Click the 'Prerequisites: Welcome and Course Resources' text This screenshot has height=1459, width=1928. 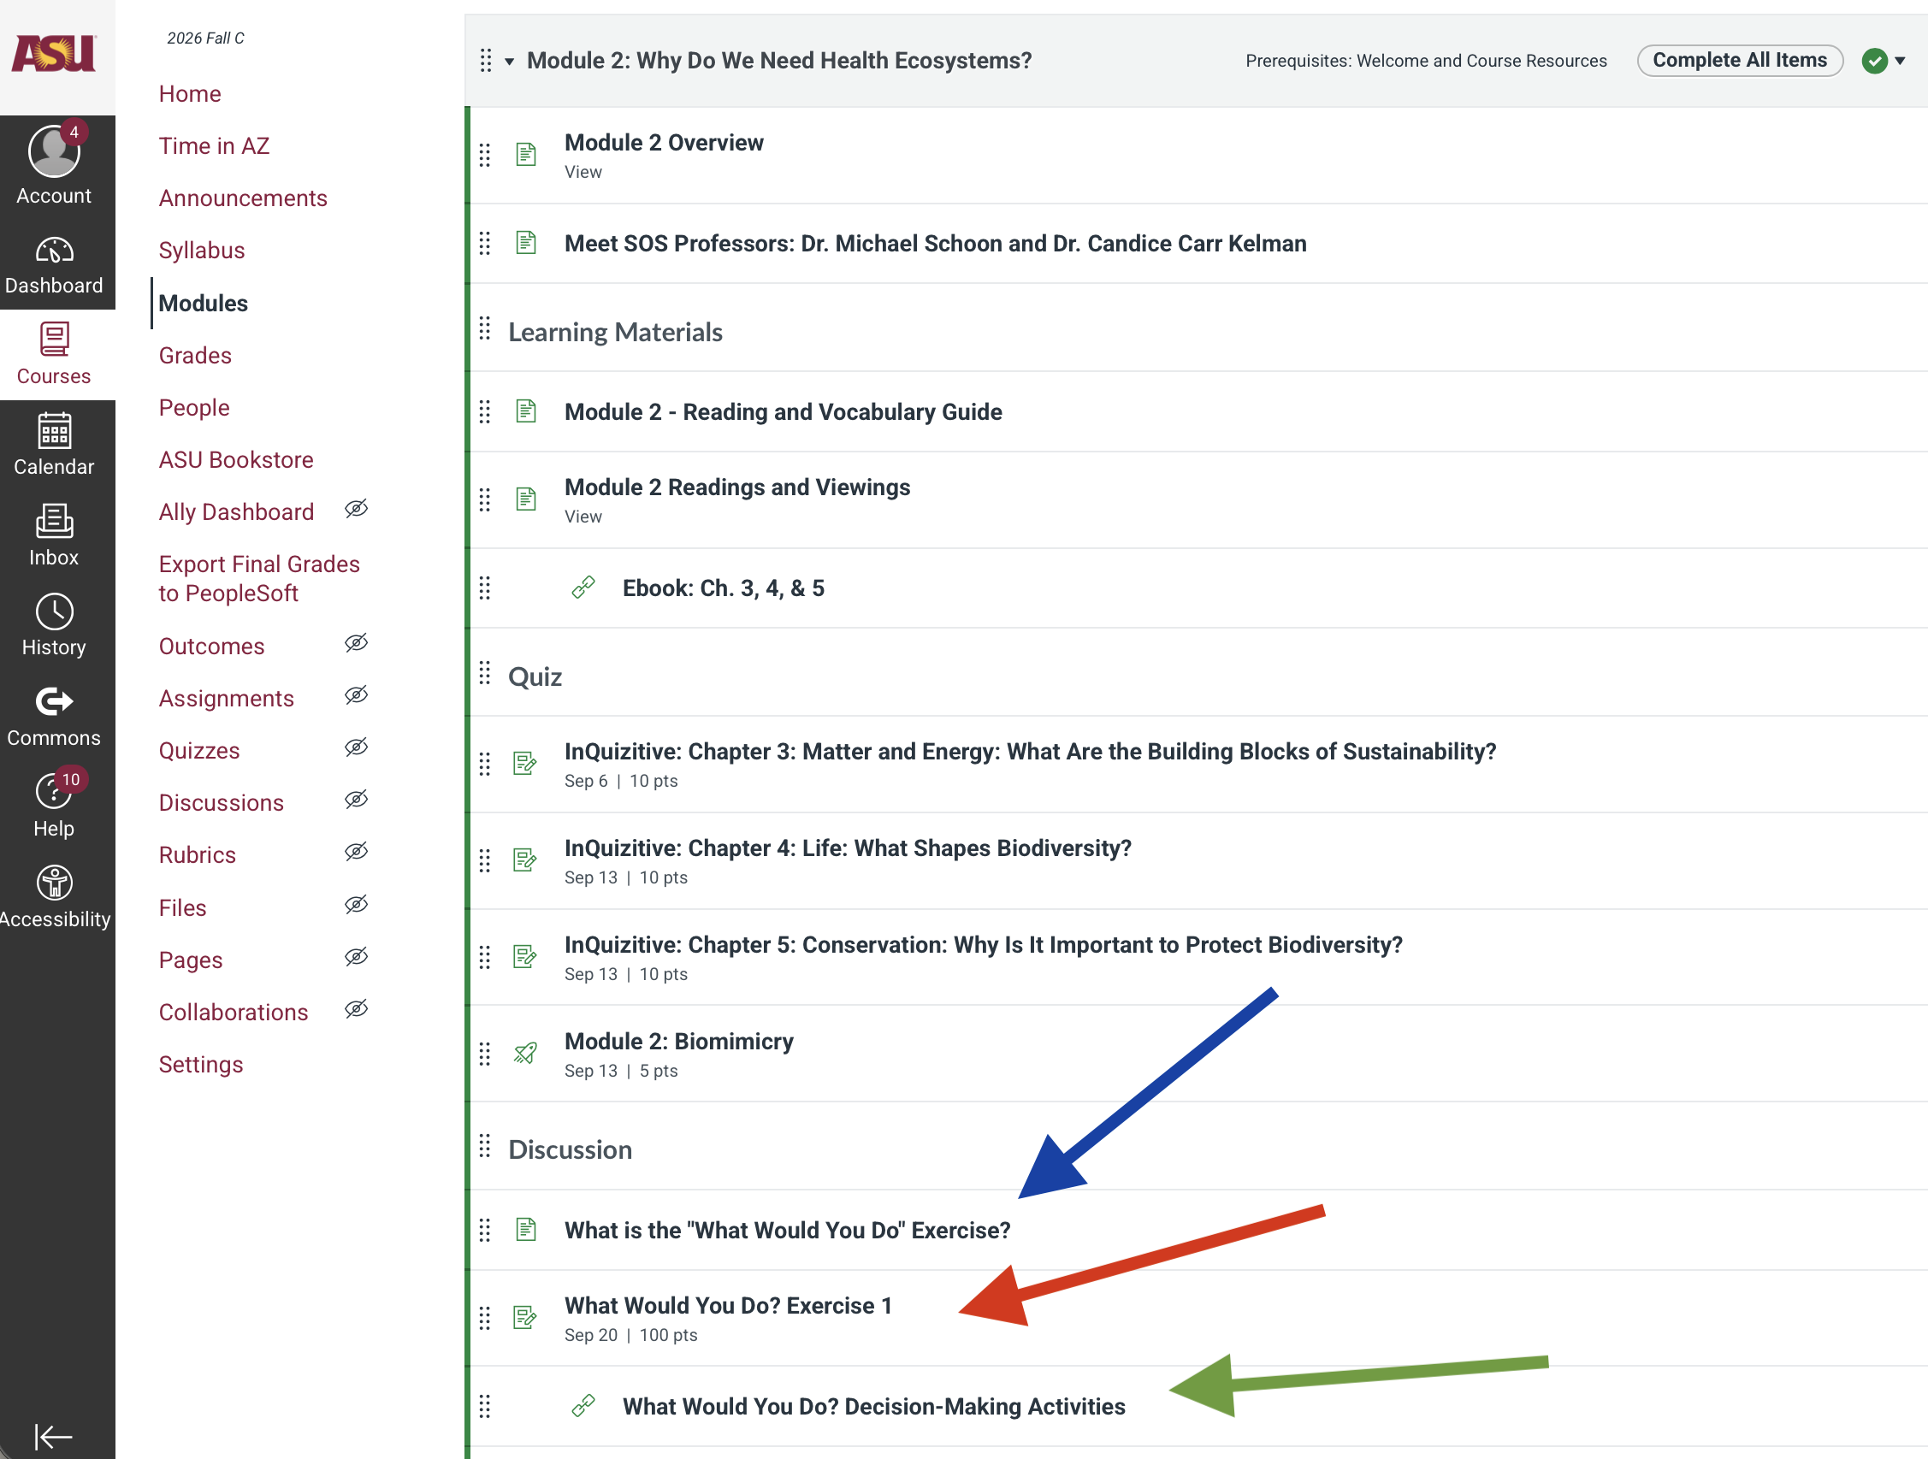pyautogui.click(x=1426, y=61)
